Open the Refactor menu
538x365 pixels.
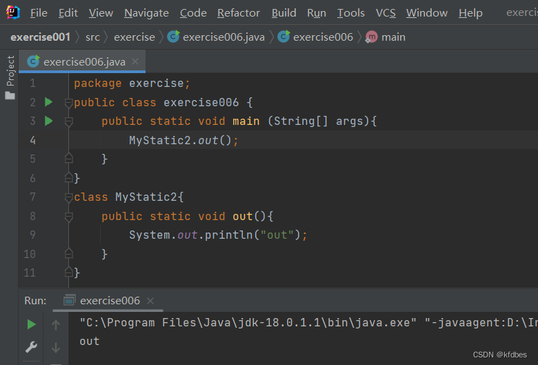click(x=239, y=13)
